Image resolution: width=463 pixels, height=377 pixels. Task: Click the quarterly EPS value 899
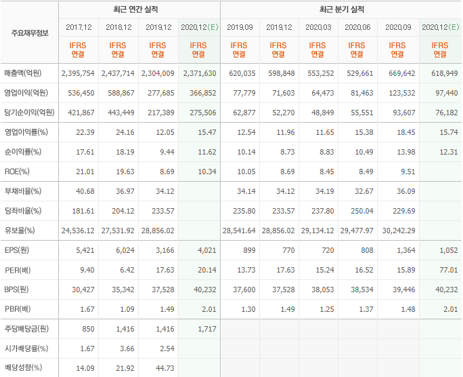pos(249,250)
